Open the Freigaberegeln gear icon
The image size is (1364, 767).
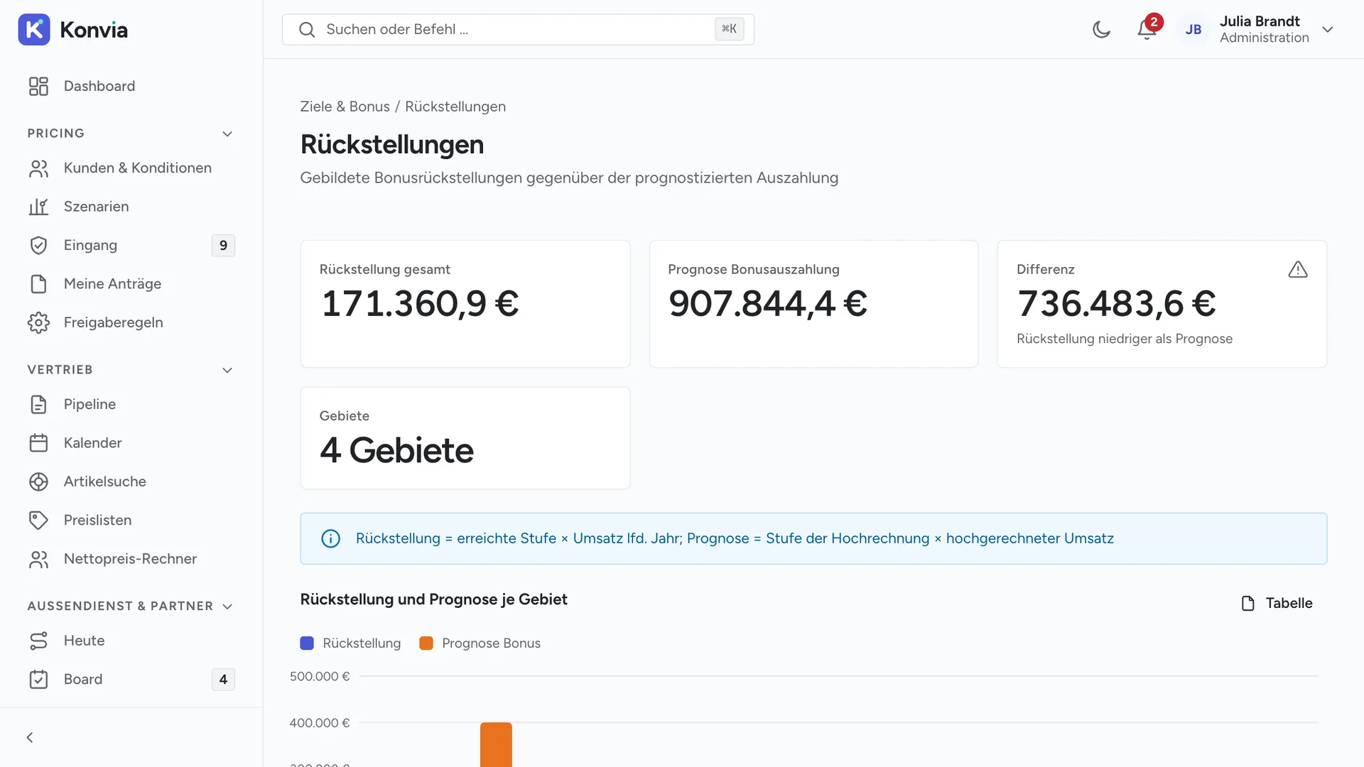[x=38, y=322]
